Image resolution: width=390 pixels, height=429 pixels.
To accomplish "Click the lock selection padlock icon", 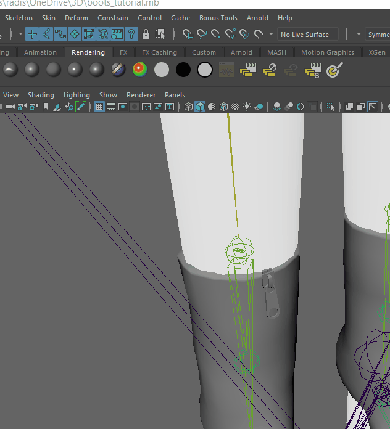I will tap(146, 35).
